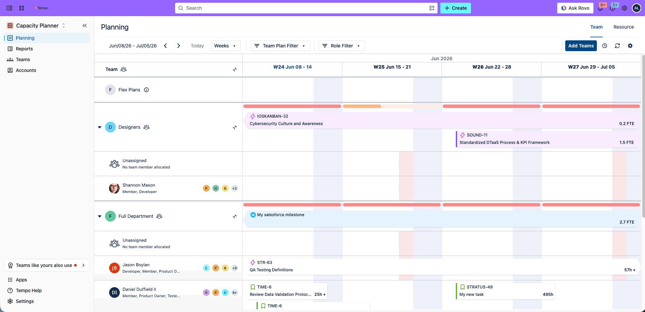Open the notifications bell icon
The width and height of the screenshot is (645, 312).
[600, 8]
